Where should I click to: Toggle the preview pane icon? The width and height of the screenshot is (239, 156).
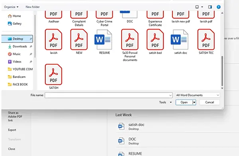(x=210, y=7)
